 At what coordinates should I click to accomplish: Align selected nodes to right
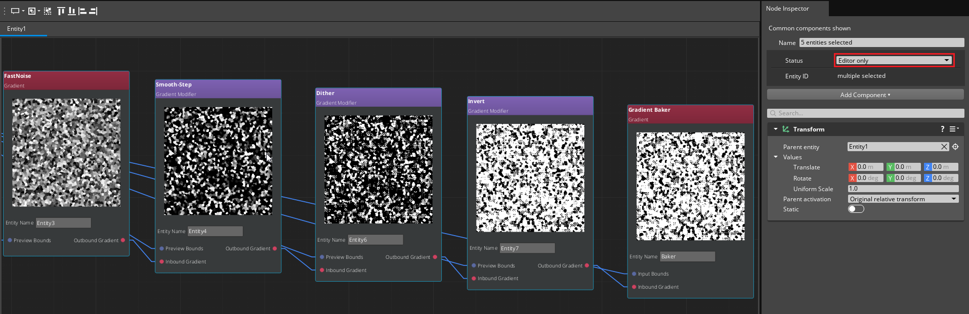coord(93,11)
